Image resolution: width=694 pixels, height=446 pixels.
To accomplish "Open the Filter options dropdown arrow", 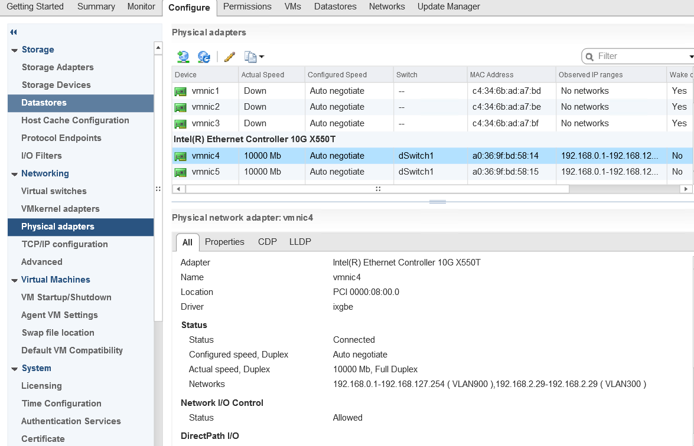I will 691,57.
